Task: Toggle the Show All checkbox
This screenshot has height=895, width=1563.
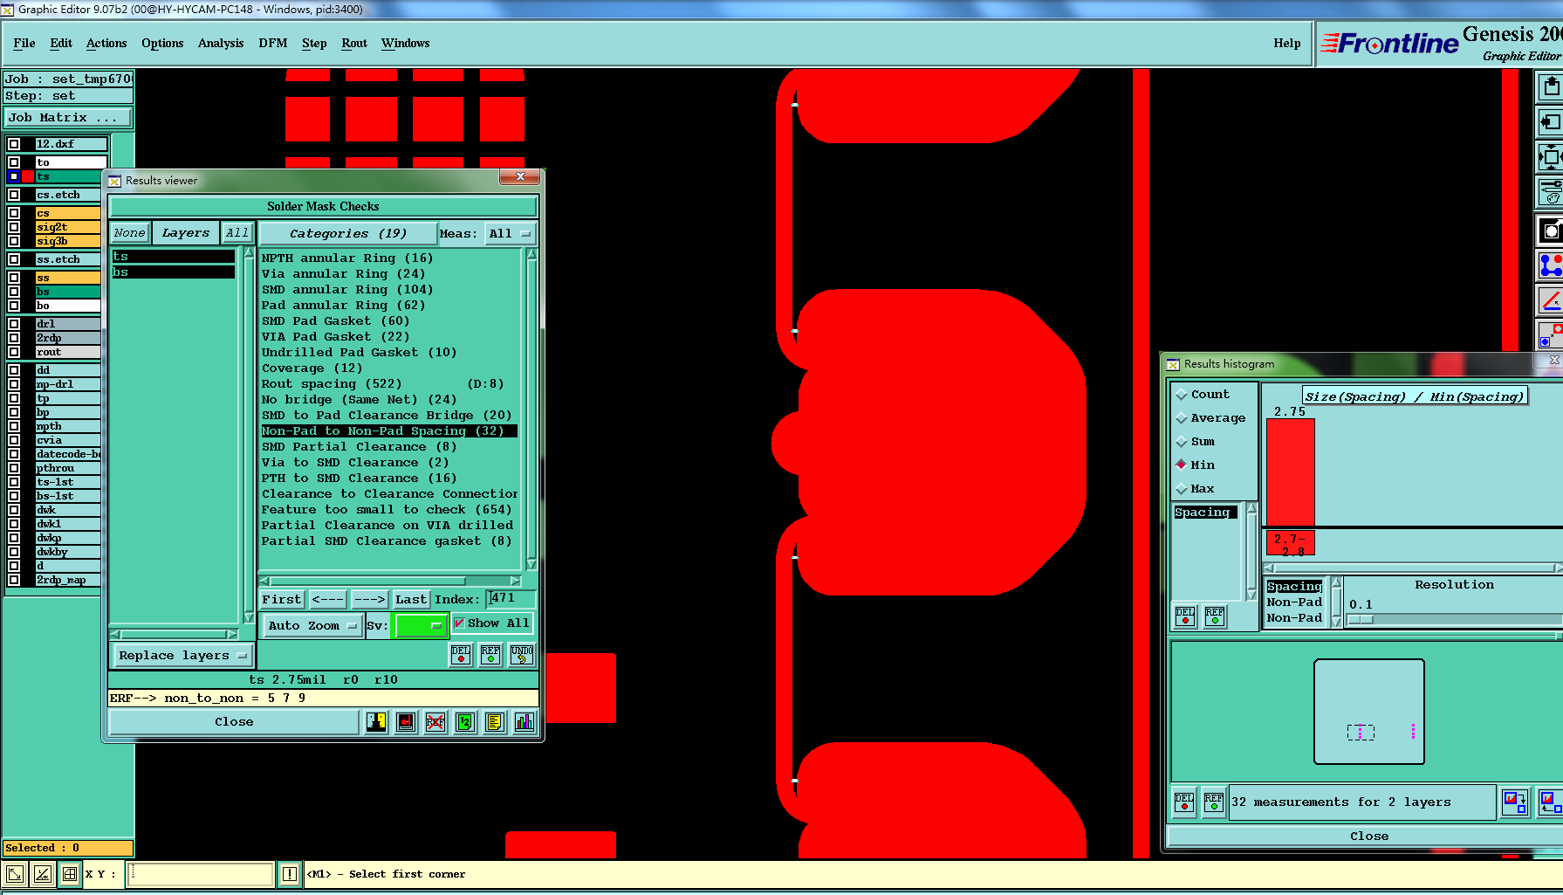Action: pyautogui.click(x=459, y=623)
